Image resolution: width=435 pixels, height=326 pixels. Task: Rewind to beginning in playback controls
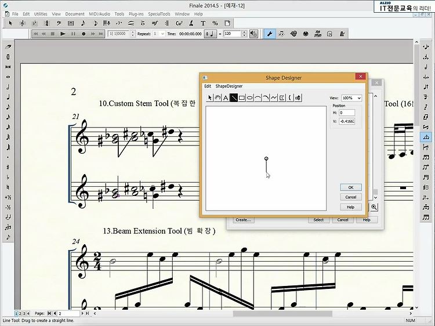(x=35, y=34)
